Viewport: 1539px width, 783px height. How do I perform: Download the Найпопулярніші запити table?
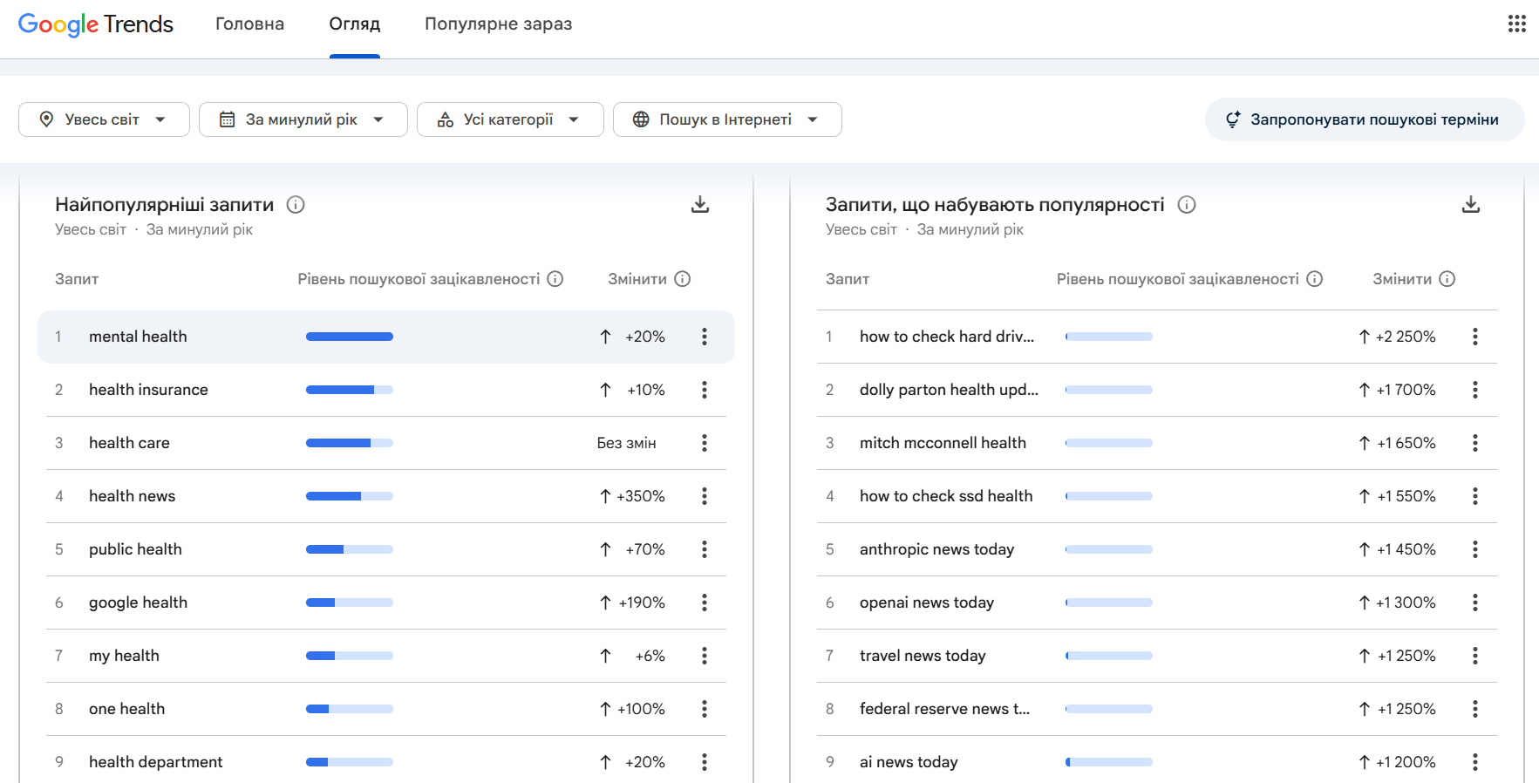point(700,205)
